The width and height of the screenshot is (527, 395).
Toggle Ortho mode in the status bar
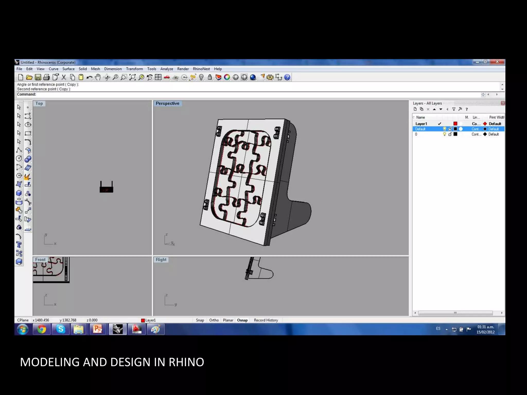[214, 320]
